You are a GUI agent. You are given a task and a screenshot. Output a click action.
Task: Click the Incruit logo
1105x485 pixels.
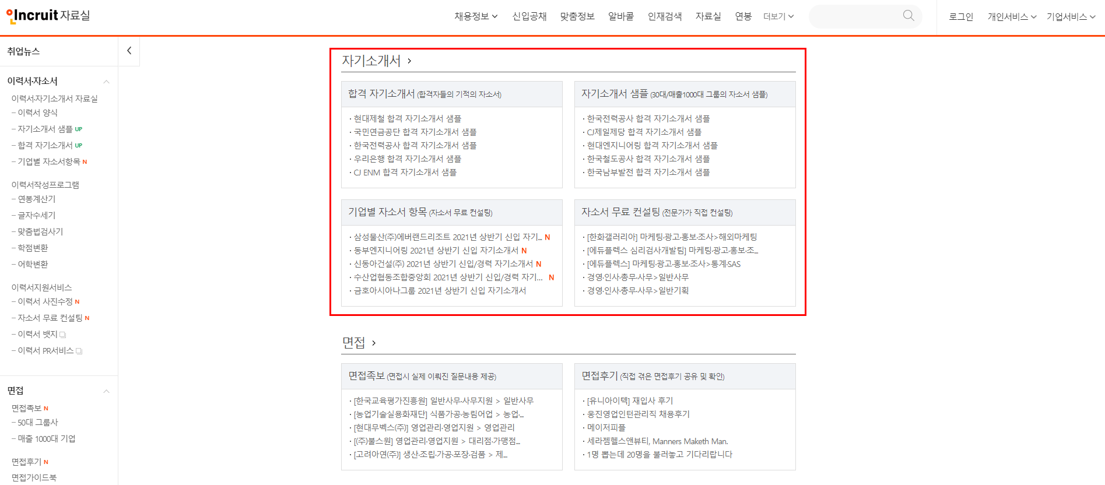pos(32,16)
